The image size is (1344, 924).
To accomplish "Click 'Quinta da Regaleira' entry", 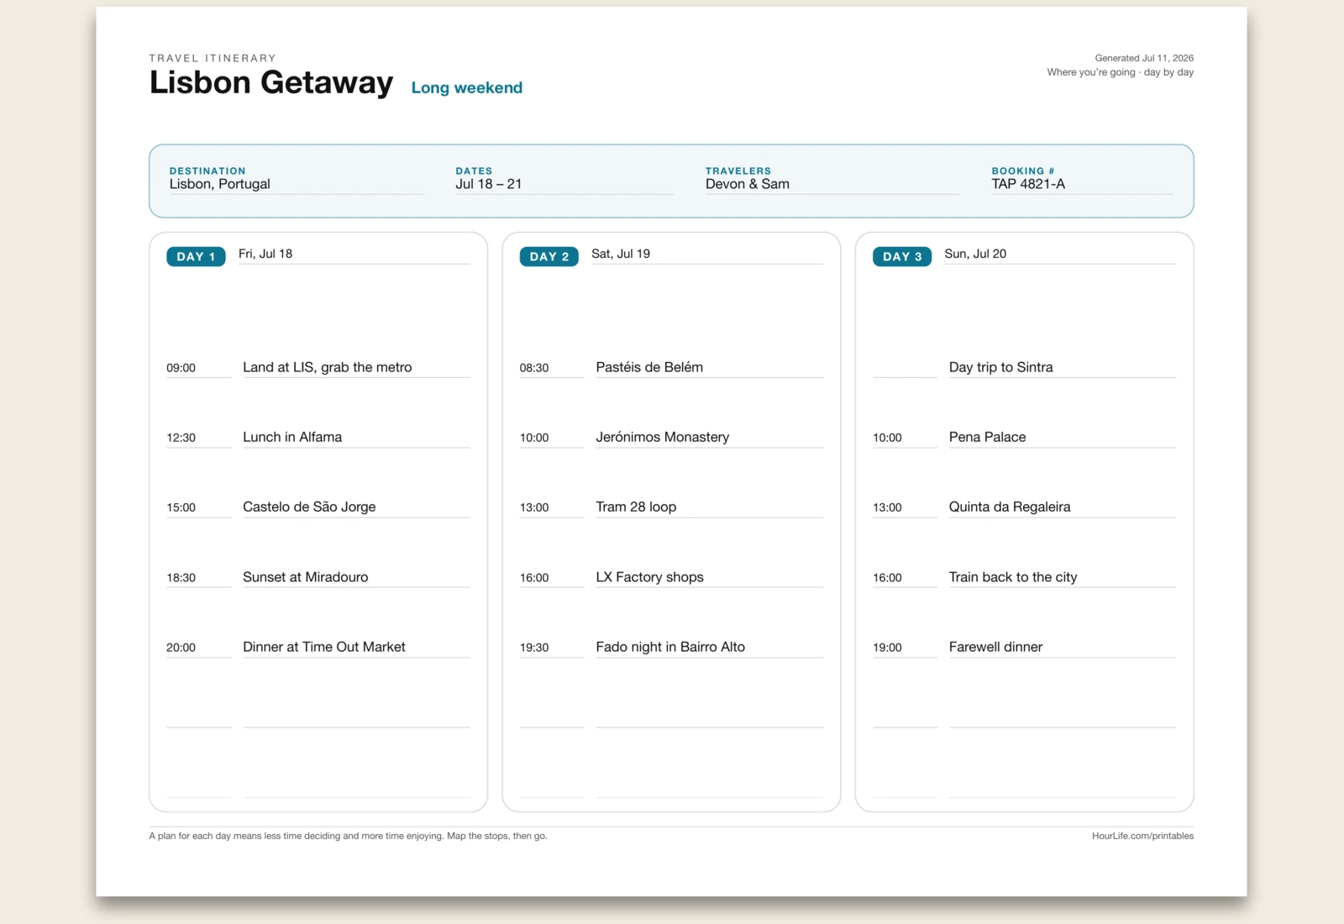I will (1010, 507).
